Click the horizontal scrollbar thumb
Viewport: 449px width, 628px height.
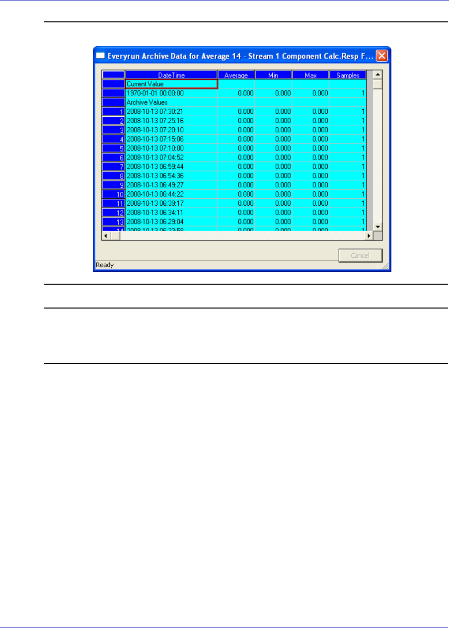coord(115,235)
